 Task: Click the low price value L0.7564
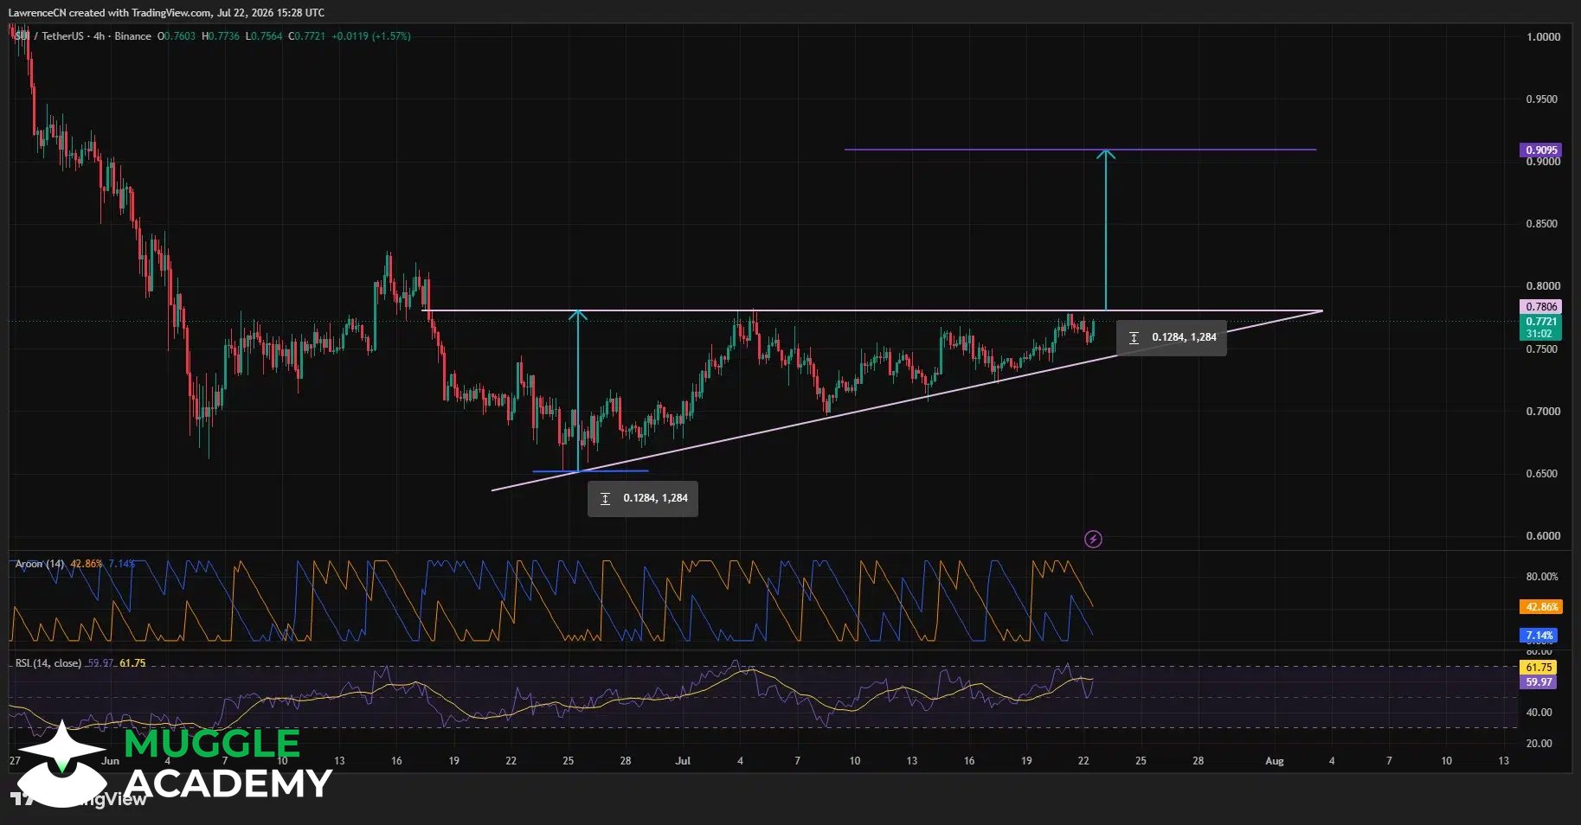click(x=264, y=36)
